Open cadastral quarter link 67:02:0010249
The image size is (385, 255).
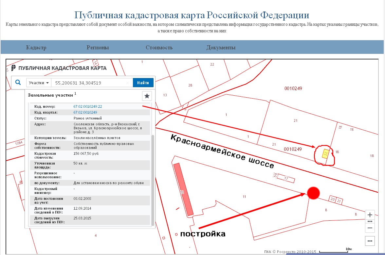click(x=85, y=112)
